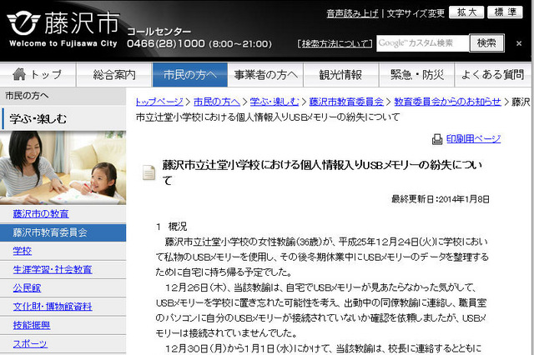Follow the 藤沢市教育委員会 breadcrumb link
Viewport: 534px width, 355px height.
click(346, 102)
